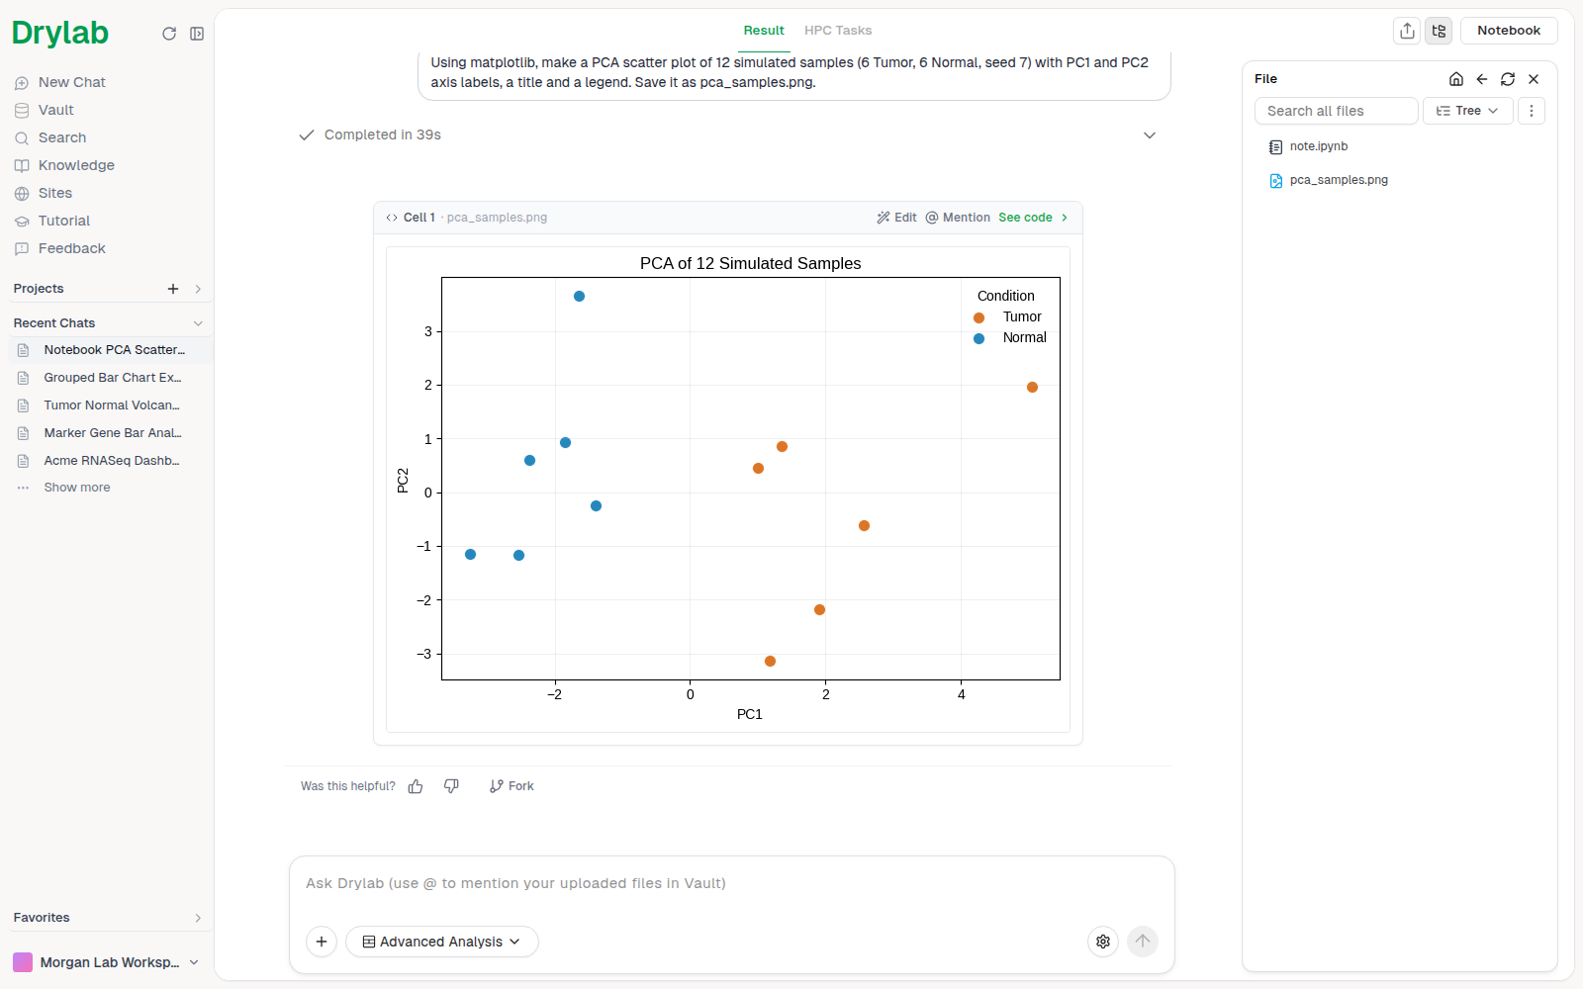The width and height of the screenshot is (1583, 989).
Task: Switch to the HPC Tasks tab
Action: 838,31
